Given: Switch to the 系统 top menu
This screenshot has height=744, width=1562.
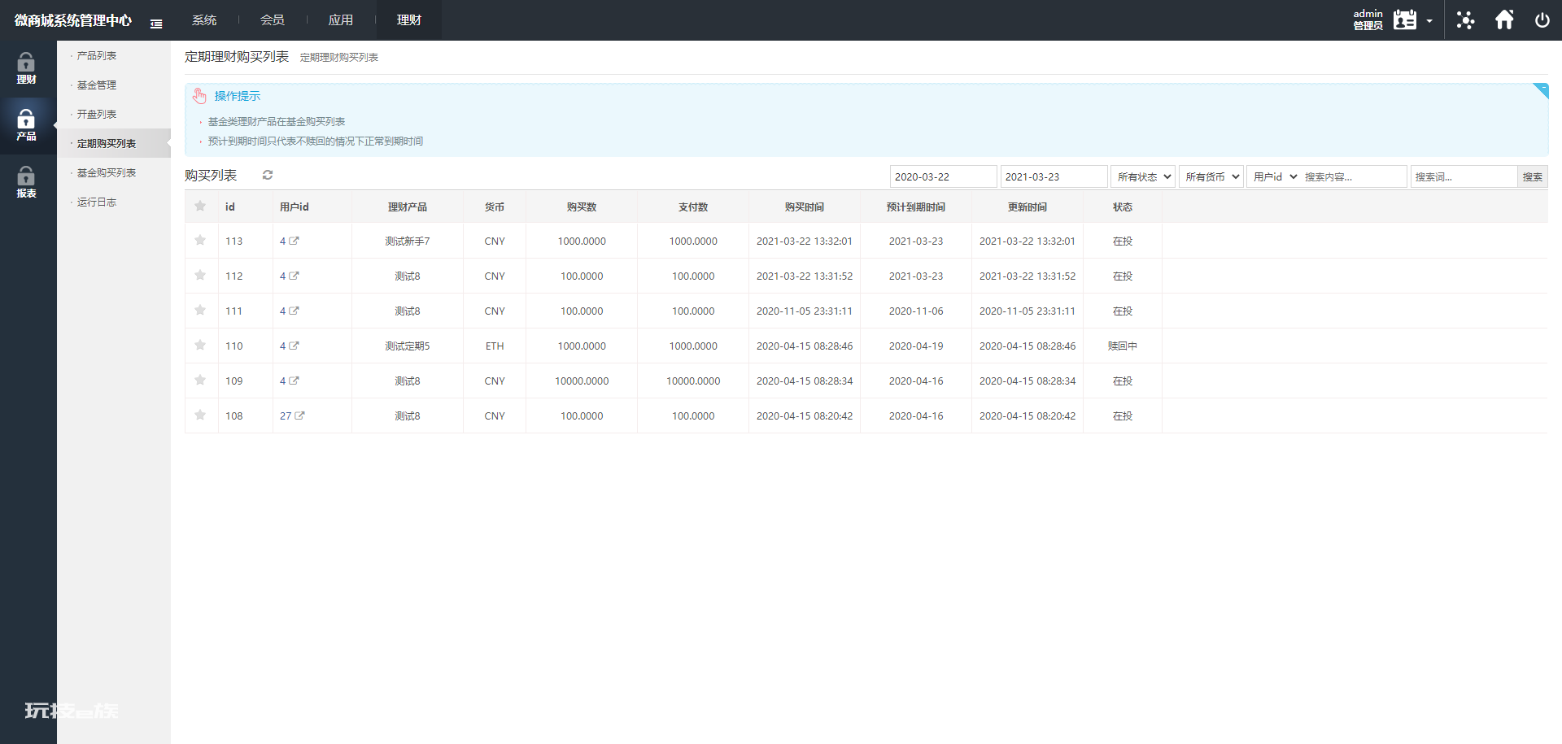Looking at the screenshot, I should click(x=204, y=20).
